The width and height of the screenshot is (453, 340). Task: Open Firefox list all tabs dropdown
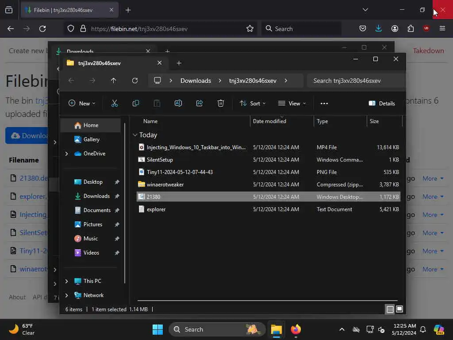(x=365, y=10)
